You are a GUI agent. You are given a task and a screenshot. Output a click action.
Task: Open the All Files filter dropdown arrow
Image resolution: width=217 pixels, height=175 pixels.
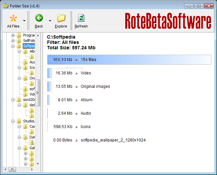(x=24, y=21)
